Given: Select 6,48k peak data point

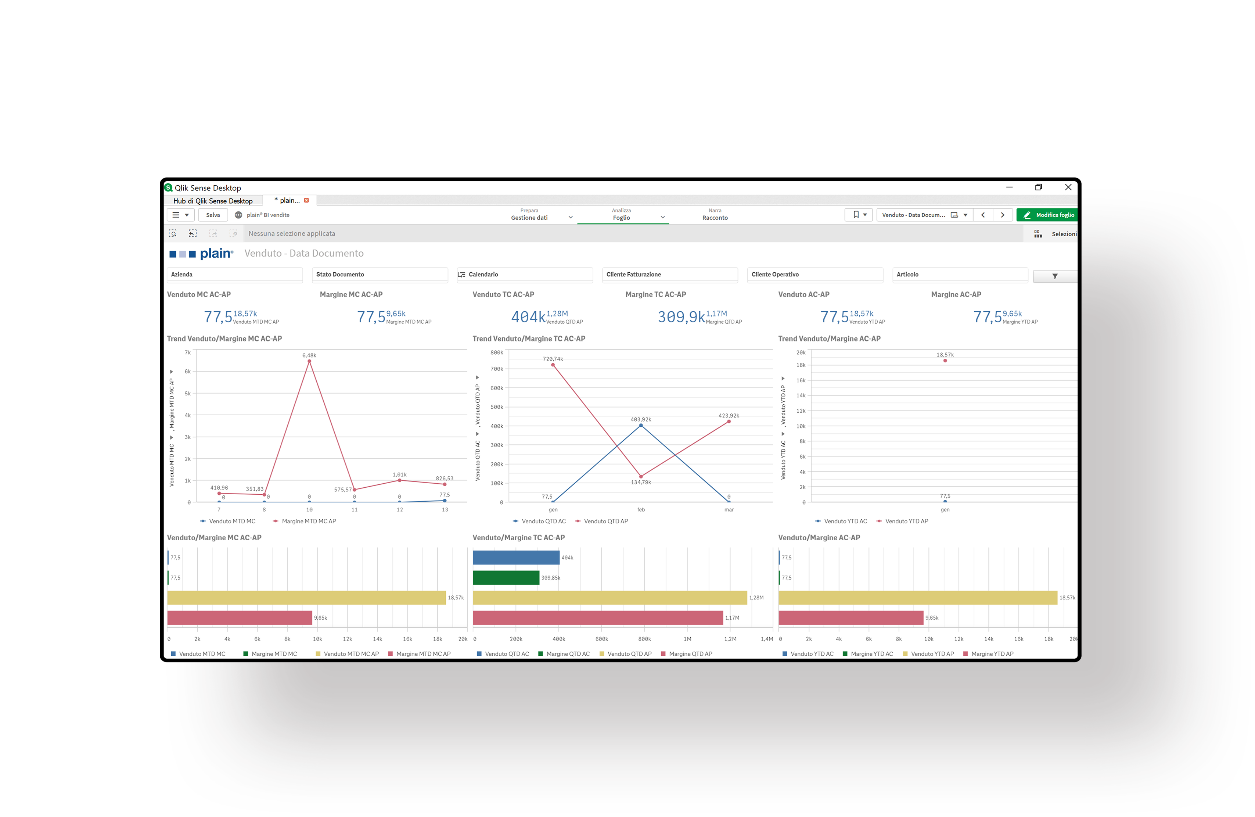Looking at the screenshot, I should (x=310, y=361).
